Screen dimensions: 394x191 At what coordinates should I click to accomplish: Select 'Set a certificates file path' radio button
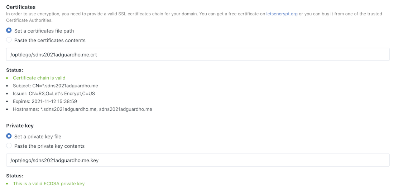(9, 31)
